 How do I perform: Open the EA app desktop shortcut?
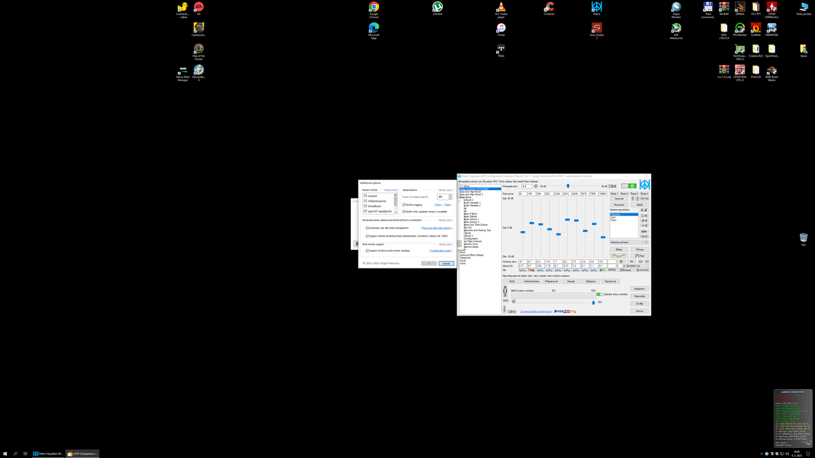pos(199,8)
